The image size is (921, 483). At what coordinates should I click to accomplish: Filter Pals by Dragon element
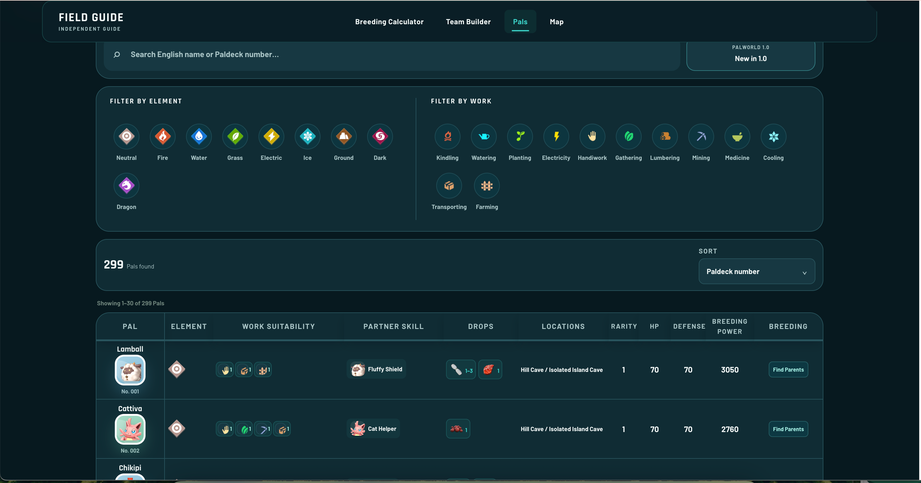pyautogui.click(x=126, y=186)
